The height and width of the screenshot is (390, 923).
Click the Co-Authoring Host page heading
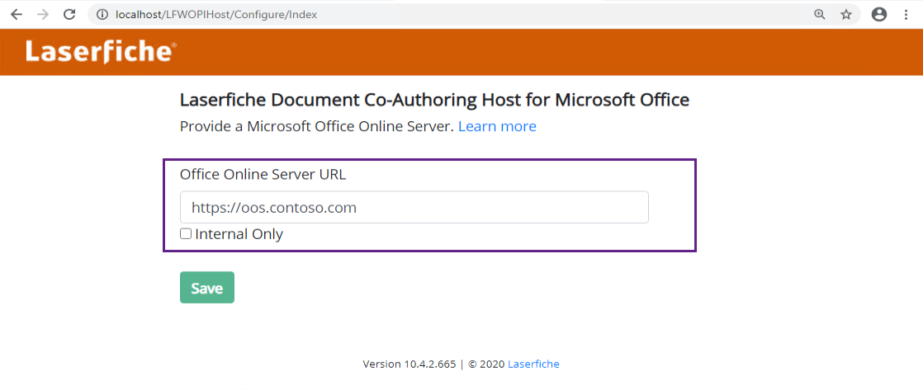pyautogui.click(x=434, y=100)
